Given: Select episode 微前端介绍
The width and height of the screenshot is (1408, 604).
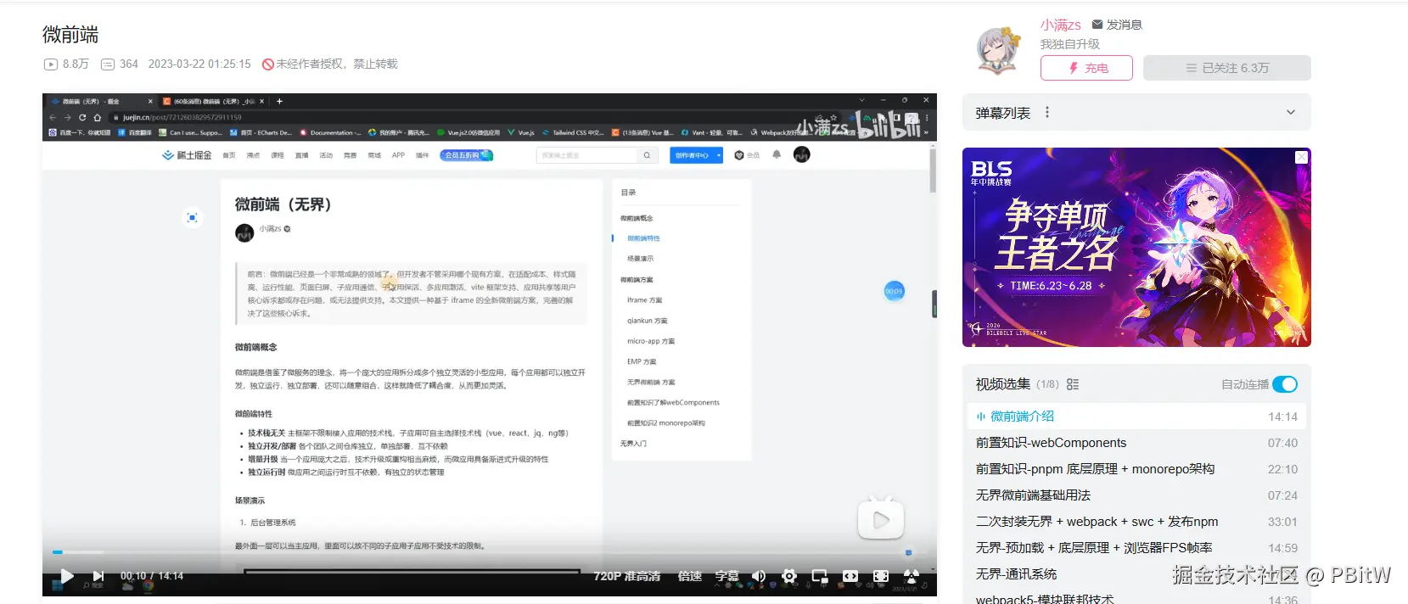Looking at the screenshot, I should pos(1136,417).
